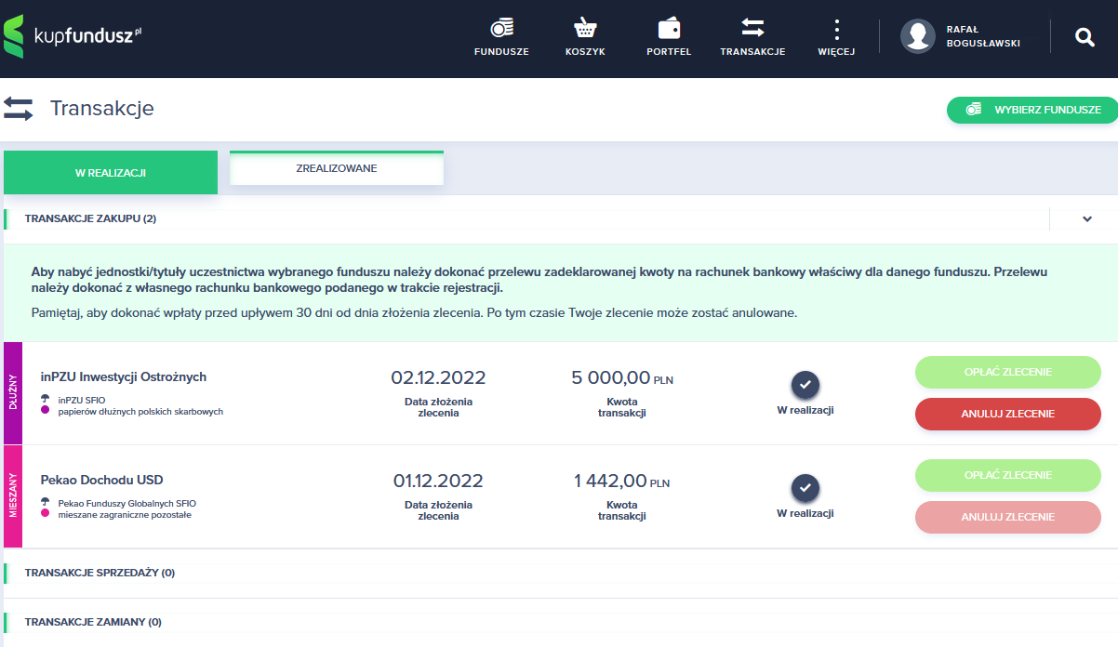Collapse Transakcje zakupu section chevron
This screenshot has width=1118, height=647.
(1086, 219)
